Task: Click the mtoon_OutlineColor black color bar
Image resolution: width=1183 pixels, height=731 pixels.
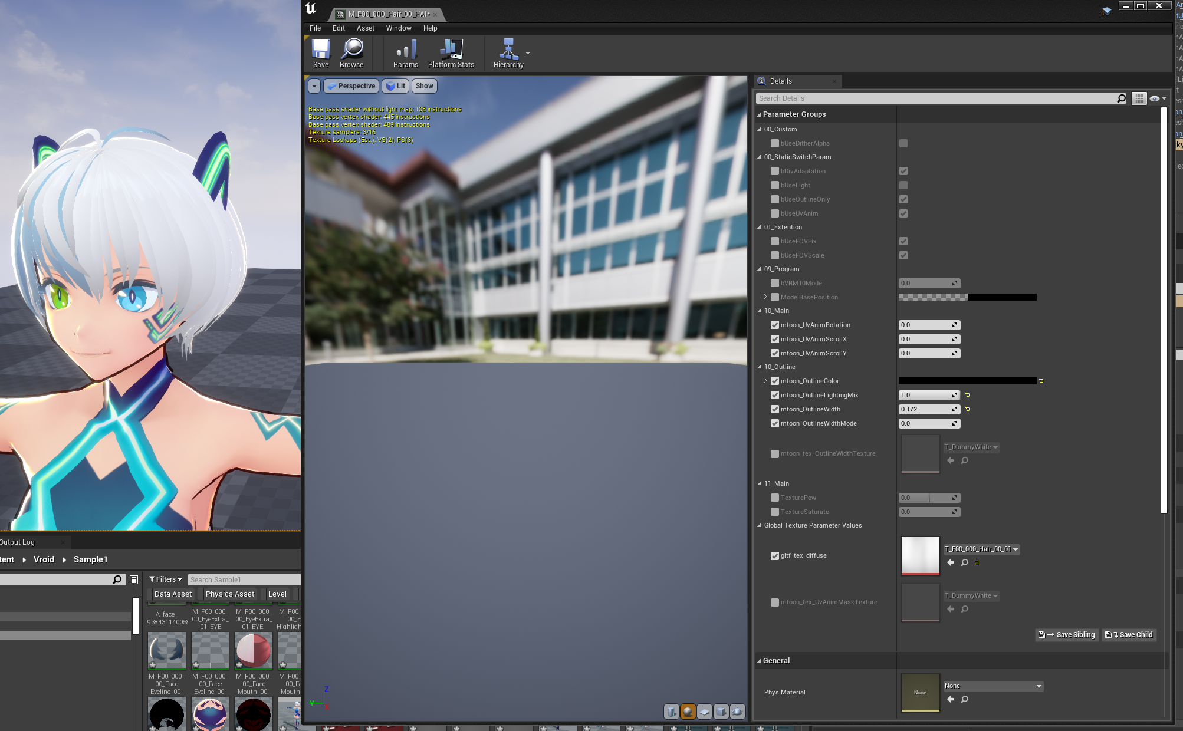Action: pyautogui.click(x=967, y=381)
